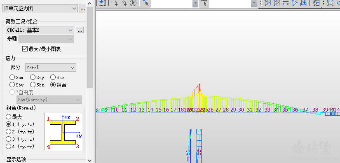Expand the CBCall: 基本2 load case dropdown
Image resolution: width=340 pixels, height=163 pixels.
pyautogui.click(x=40, y=30)
